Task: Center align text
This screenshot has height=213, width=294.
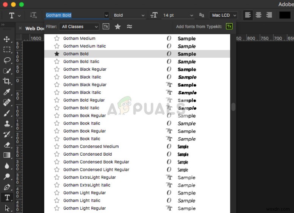Action: coord(258,15)
